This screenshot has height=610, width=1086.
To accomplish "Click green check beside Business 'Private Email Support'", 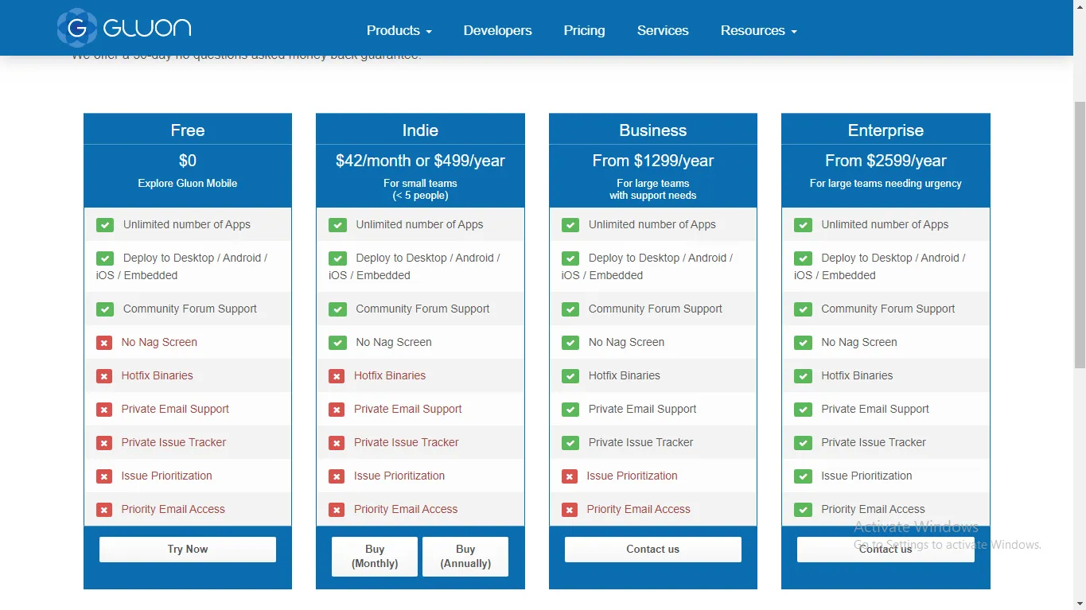I will point(570,410).
